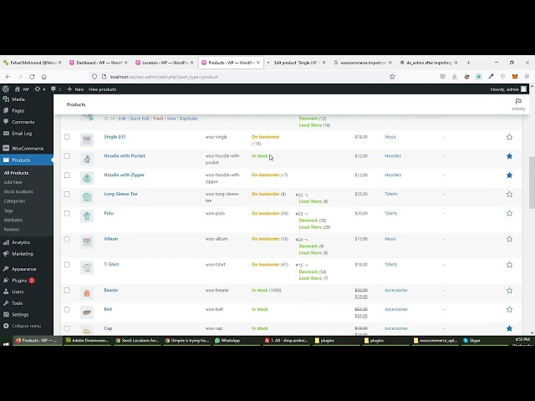
Task: Open the Activity panel flag icon
Action: 518,102
